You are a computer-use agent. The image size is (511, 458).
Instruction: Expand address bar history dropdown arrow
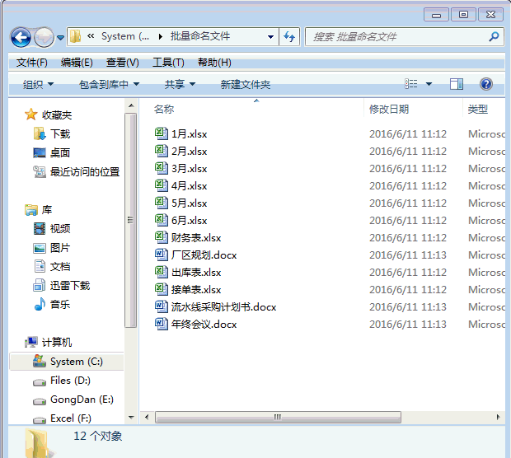(x=270, y=37)
